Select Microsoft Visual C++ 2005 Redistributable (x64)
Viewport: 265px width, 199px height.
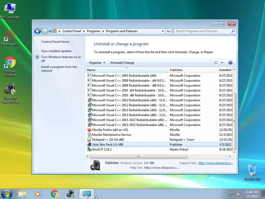pos(159,76)
